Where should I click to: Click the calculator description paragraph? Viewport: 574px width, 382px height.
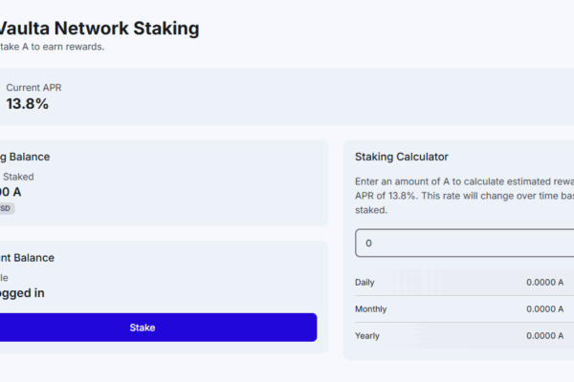[x=464, y=196]
